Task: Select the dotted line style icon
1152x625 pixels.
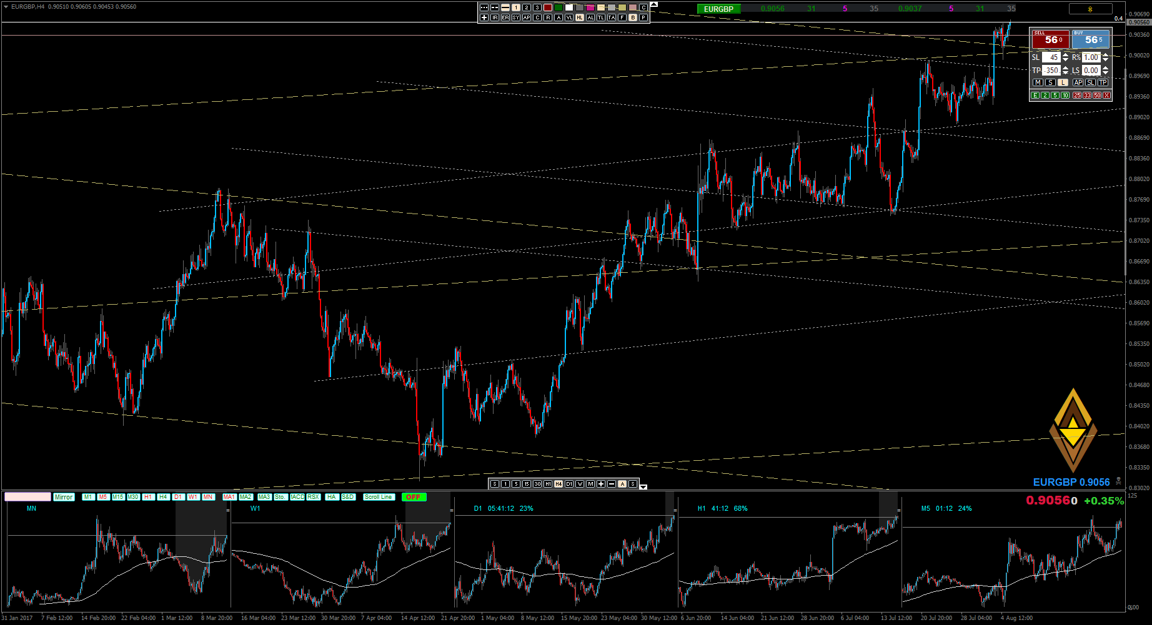Action: 484,7
